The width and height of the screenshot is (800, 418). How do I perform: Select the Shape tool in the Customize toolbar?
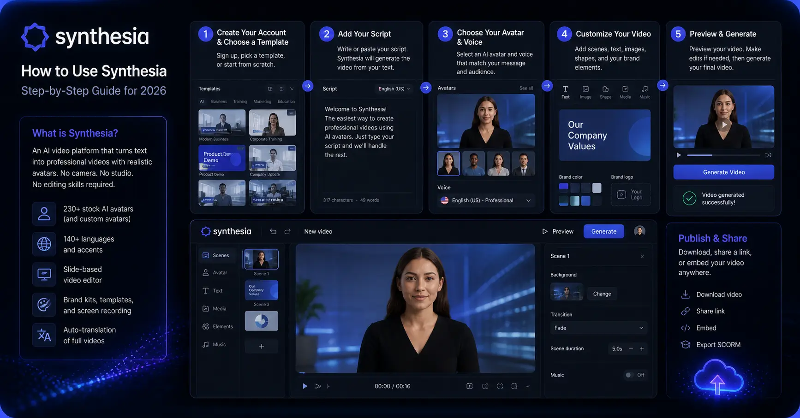coord(605,92)
